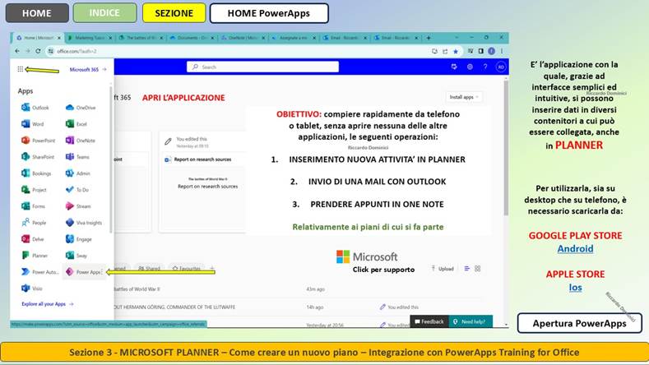Click the HOME slide button
The height and width of the screenshot is (365, 649).
pos(37,13)
